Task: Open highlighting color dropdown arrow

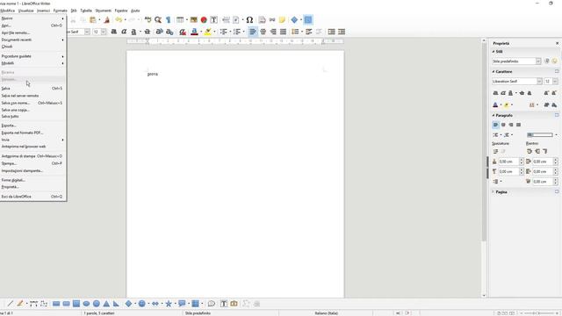Action: click(214, 32)
